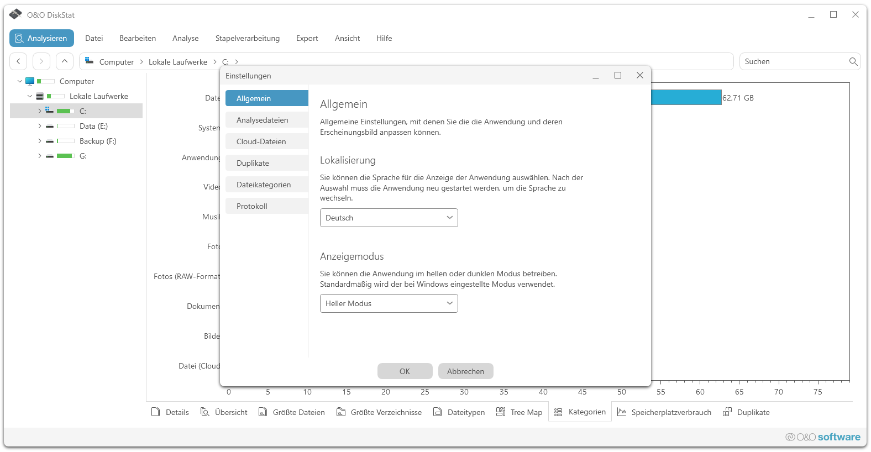Close the Einstellungen dialog
The height and width of the screenshot is (452, 871).
click(x=640, y=75)
